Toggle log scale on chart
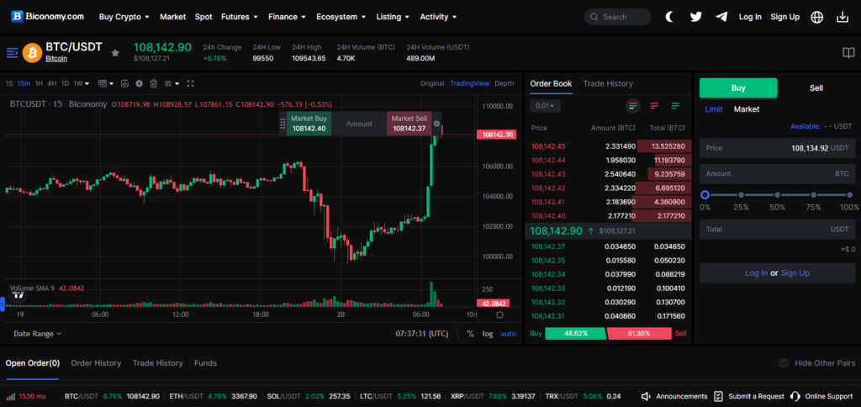The height and width of the screenshot is (407, 861). point(488,333)
